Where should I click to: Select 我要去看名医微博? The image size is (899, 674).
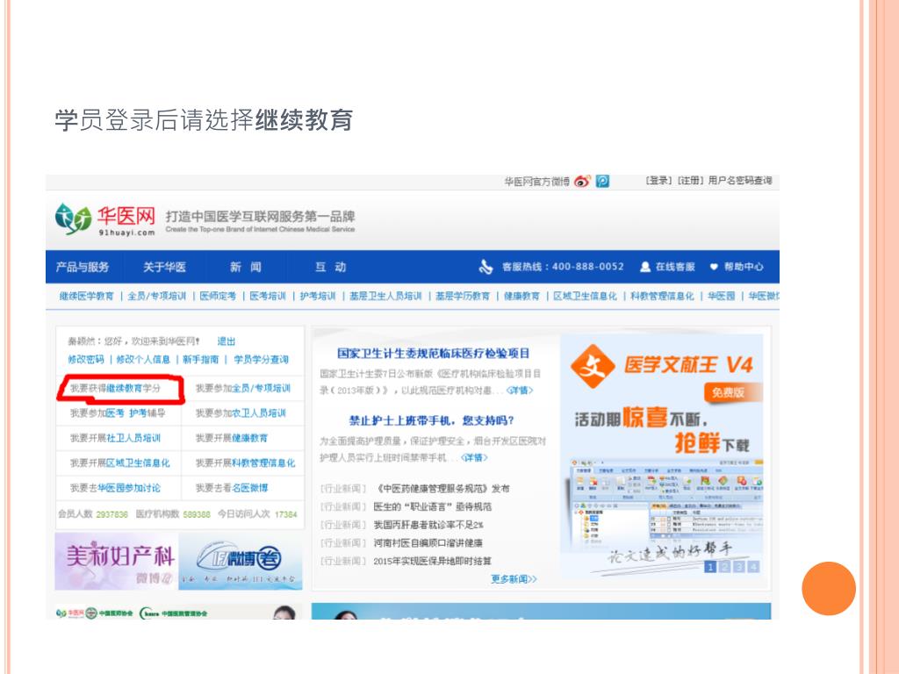tap(232, 488)
